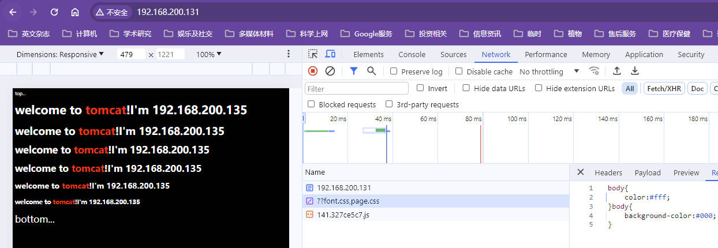Click the export HAR download icon

pos(635,71)
